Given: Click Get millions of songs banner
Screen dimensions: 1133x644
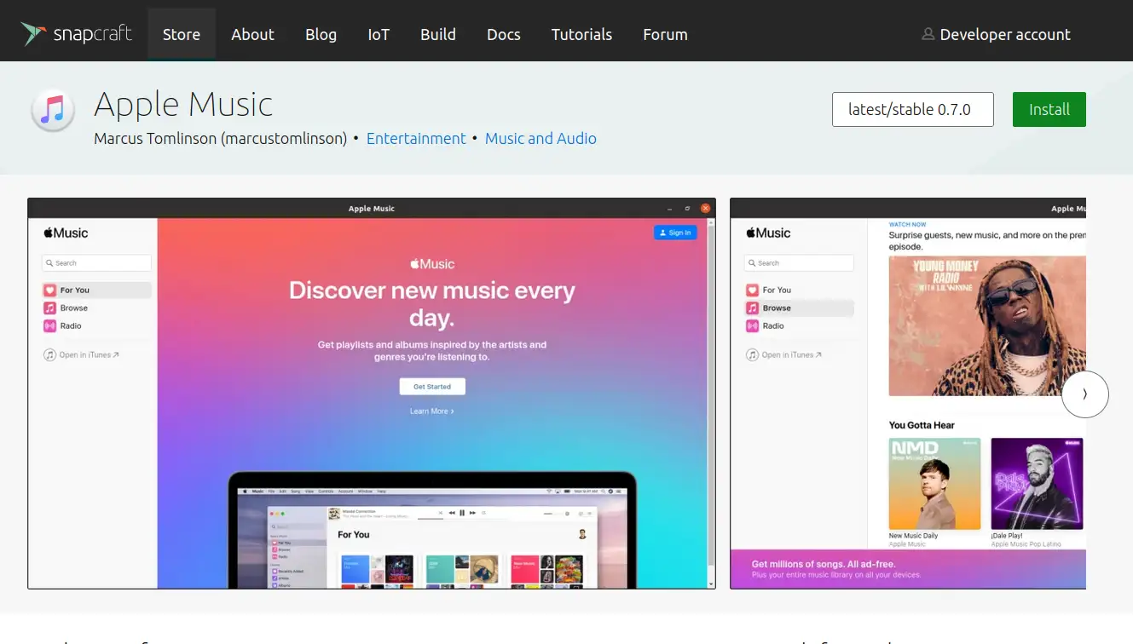Looking at the screenshot, I should pos(908,569).
